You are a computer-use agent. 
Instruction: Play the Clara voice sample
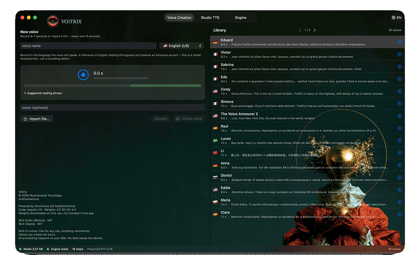(x=399, y=214)
